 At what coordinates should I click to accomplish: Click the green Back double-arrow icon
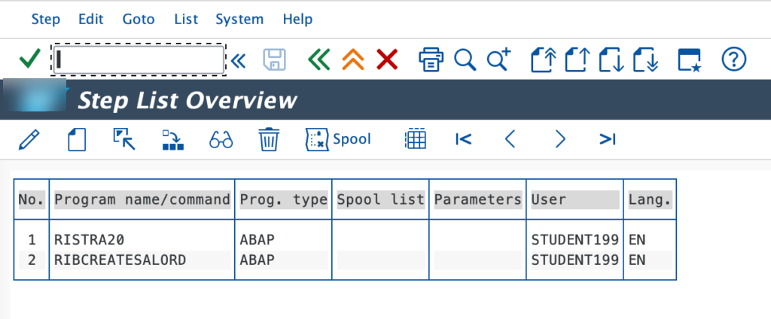318,60
